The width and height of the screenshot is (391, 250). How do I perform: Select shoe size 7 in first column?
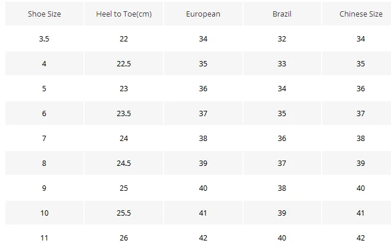point(44,138)
